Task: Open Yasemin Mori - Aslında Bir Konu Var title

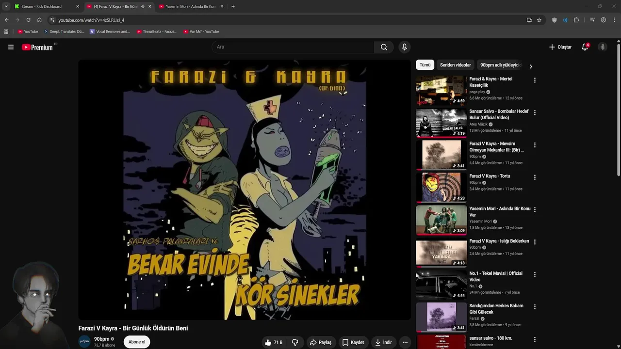Action: [500, 212]
